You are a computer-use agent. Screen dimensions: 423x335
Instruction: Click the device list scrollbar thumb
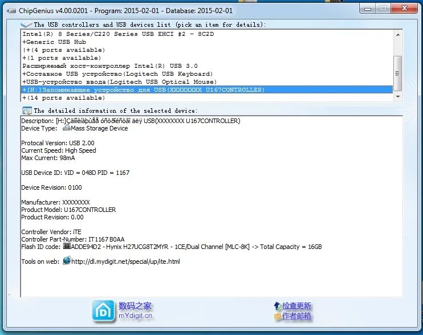click(x=398, y=73)
